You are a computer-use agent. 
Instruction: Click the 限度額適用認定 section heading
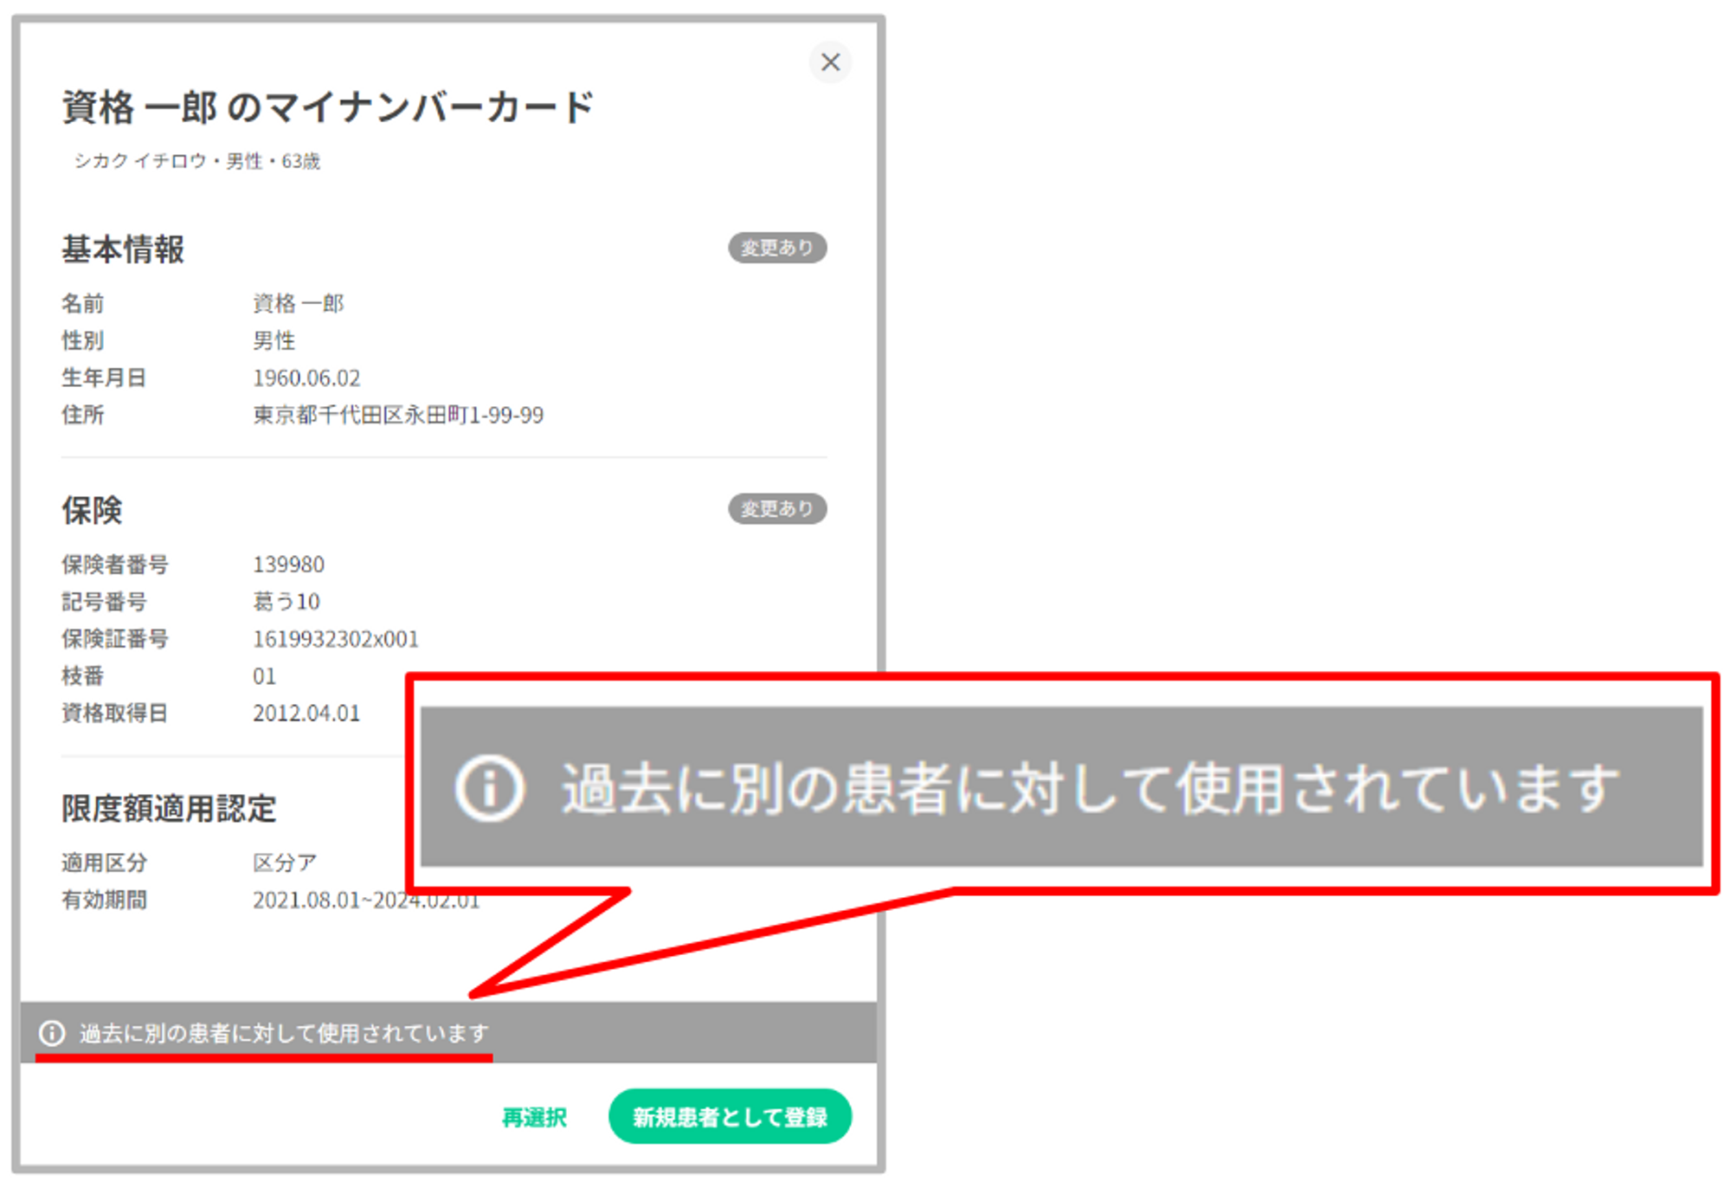[169, 809]
